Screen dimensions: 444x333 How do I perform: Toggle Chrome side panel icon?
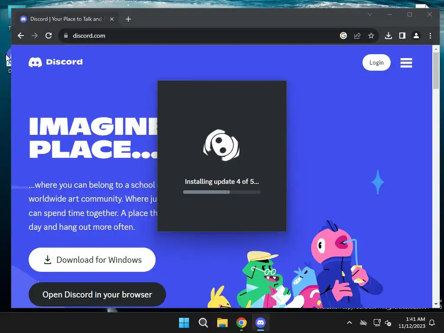tap(402, 36)
